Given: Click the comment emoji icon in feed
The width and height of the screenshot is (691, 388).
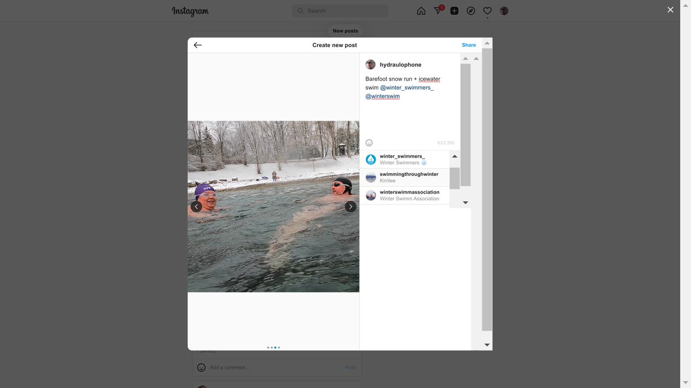Looking at the screenshot, I should pos(201,367).
